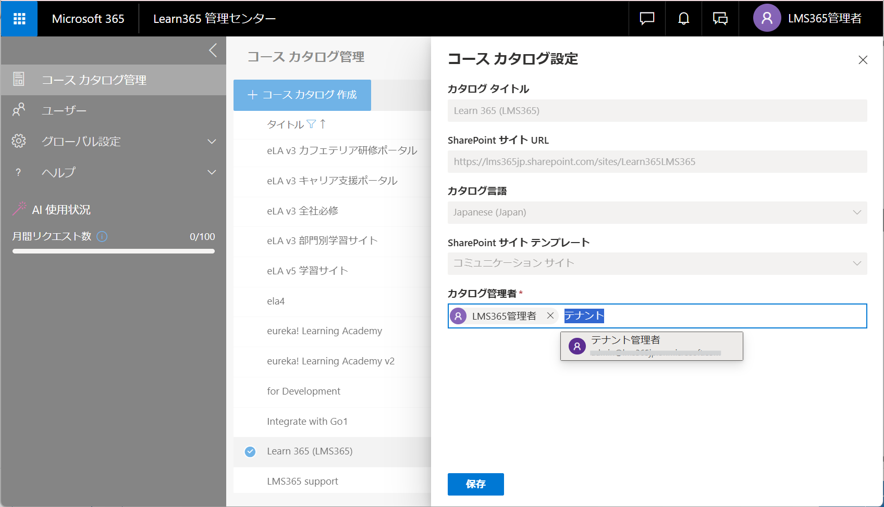Viewport: 884px width, 507px height.
Task: Select eureka! Learning Academy v2 row
Action: (x=332, y=361)
